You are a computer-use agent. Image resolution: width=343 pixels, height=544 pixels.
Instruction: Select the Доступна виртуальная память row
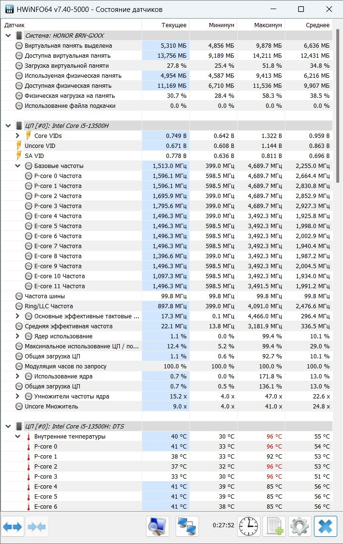pos(166,55)
